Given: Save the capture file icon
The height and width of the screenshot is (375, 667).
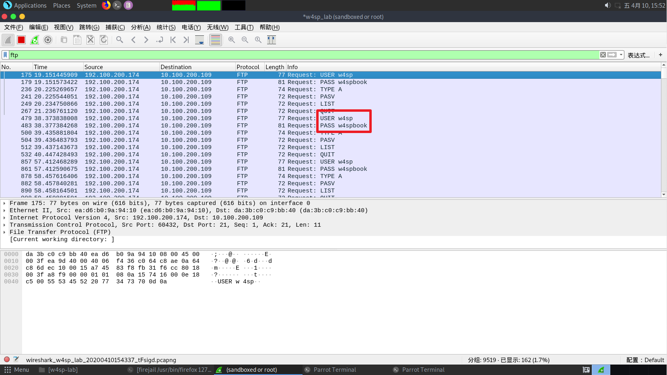Looking at the screenshot, I should point(77,40).
